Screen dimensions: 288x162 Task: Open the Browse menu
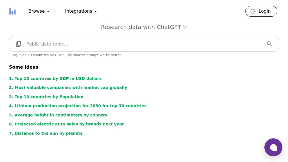37,11
